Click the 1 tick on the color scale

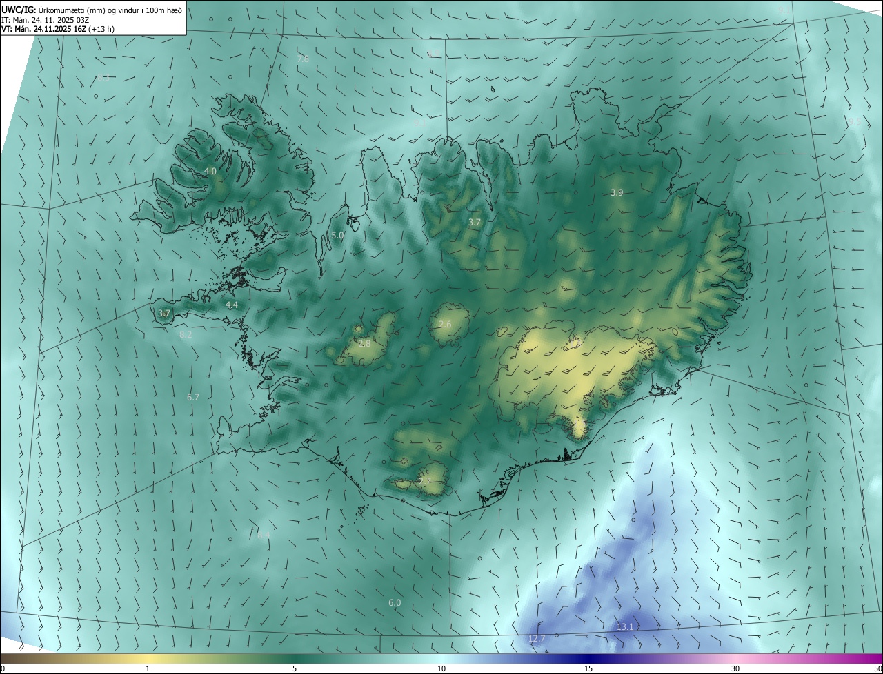click(x=148, y=668)
